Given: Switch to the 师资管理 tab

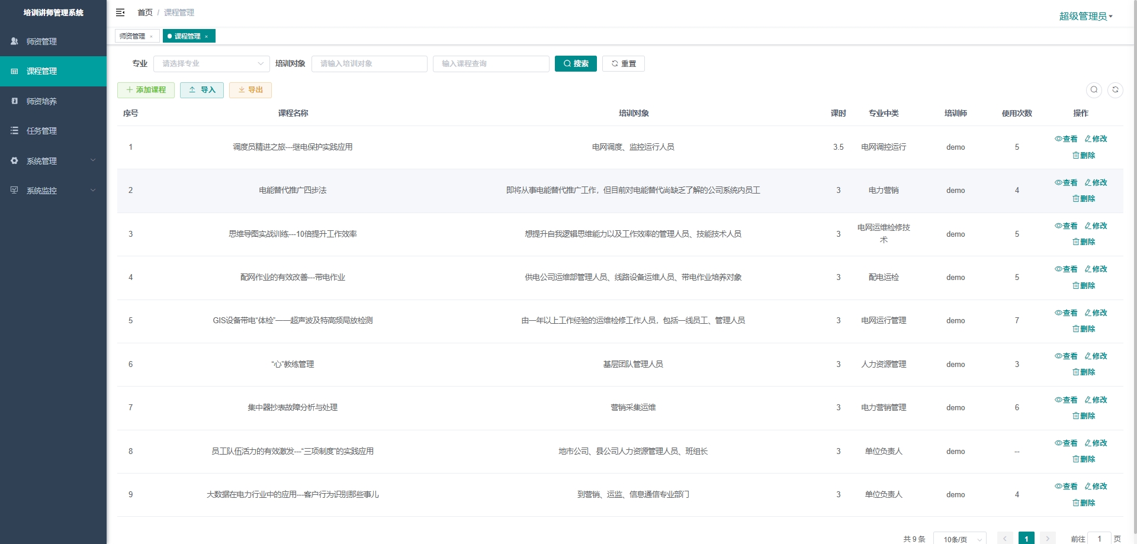Looking at the screenshot, I should (x=132, y=36).
